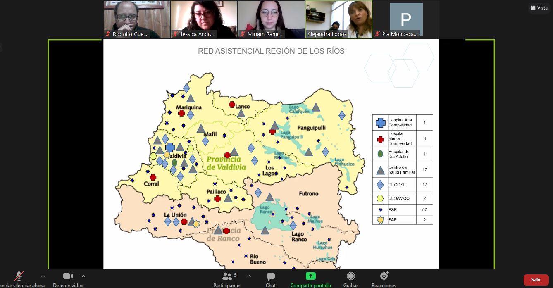Expand video options arrow beside Detener video

click(x=83, y=276)
